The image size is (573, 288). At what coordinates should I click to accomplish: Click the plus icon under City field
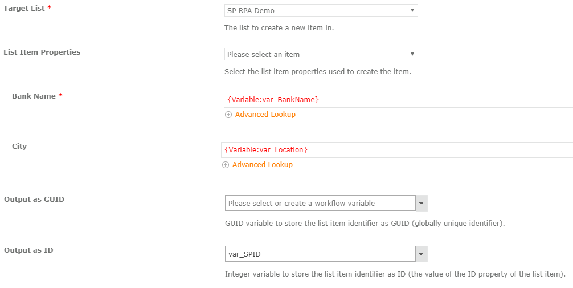coord(226,165)
